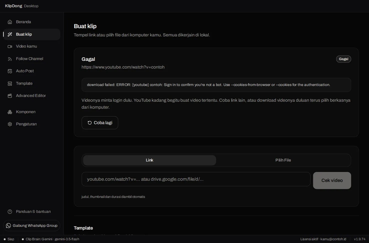The width and height of the screenshot is (369, 243).
Task: Click the Panduan & bantuan question icon
Action: pos(10,212)
